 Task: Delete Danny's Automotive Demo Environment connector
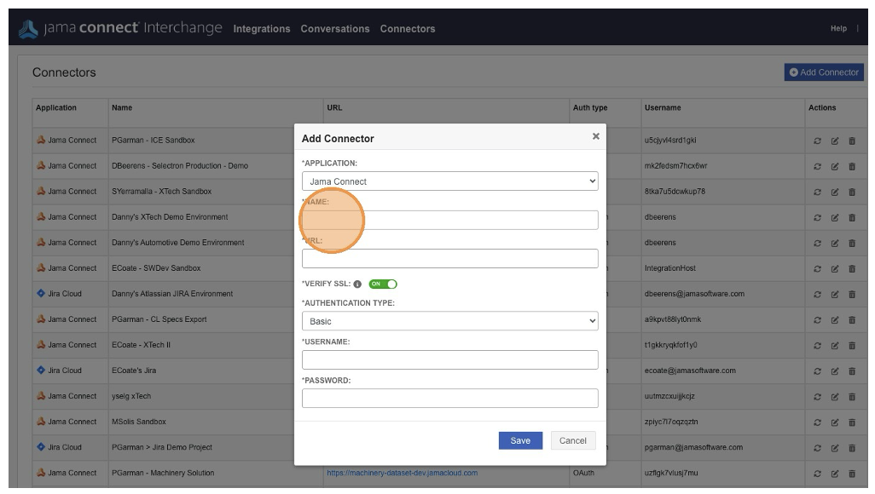point(852,243)
